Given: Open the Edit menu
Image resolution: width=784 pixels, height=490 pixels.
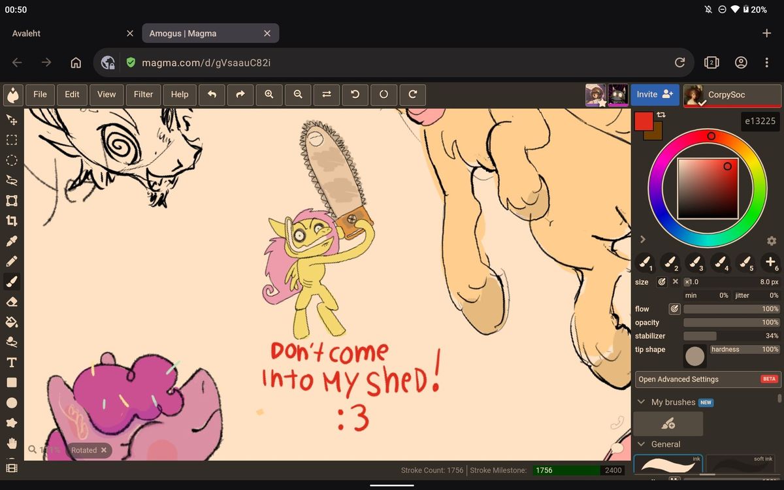Looking at the screenshot, I should click(73, 95).
